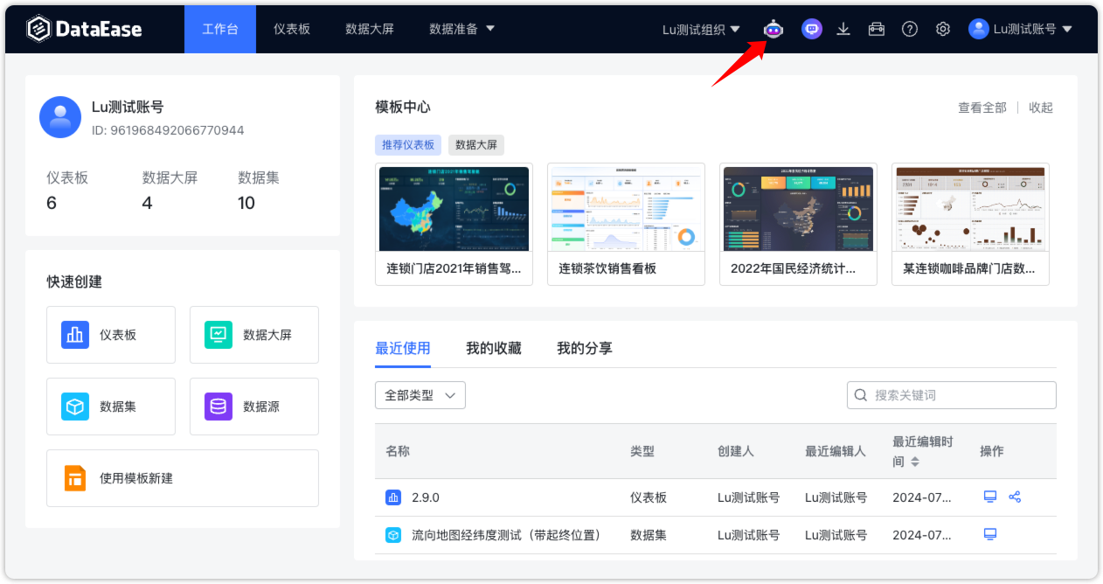The image size is (1103, 584).
Task: Open system settings via the gear icon
Action: click(942, 28)
